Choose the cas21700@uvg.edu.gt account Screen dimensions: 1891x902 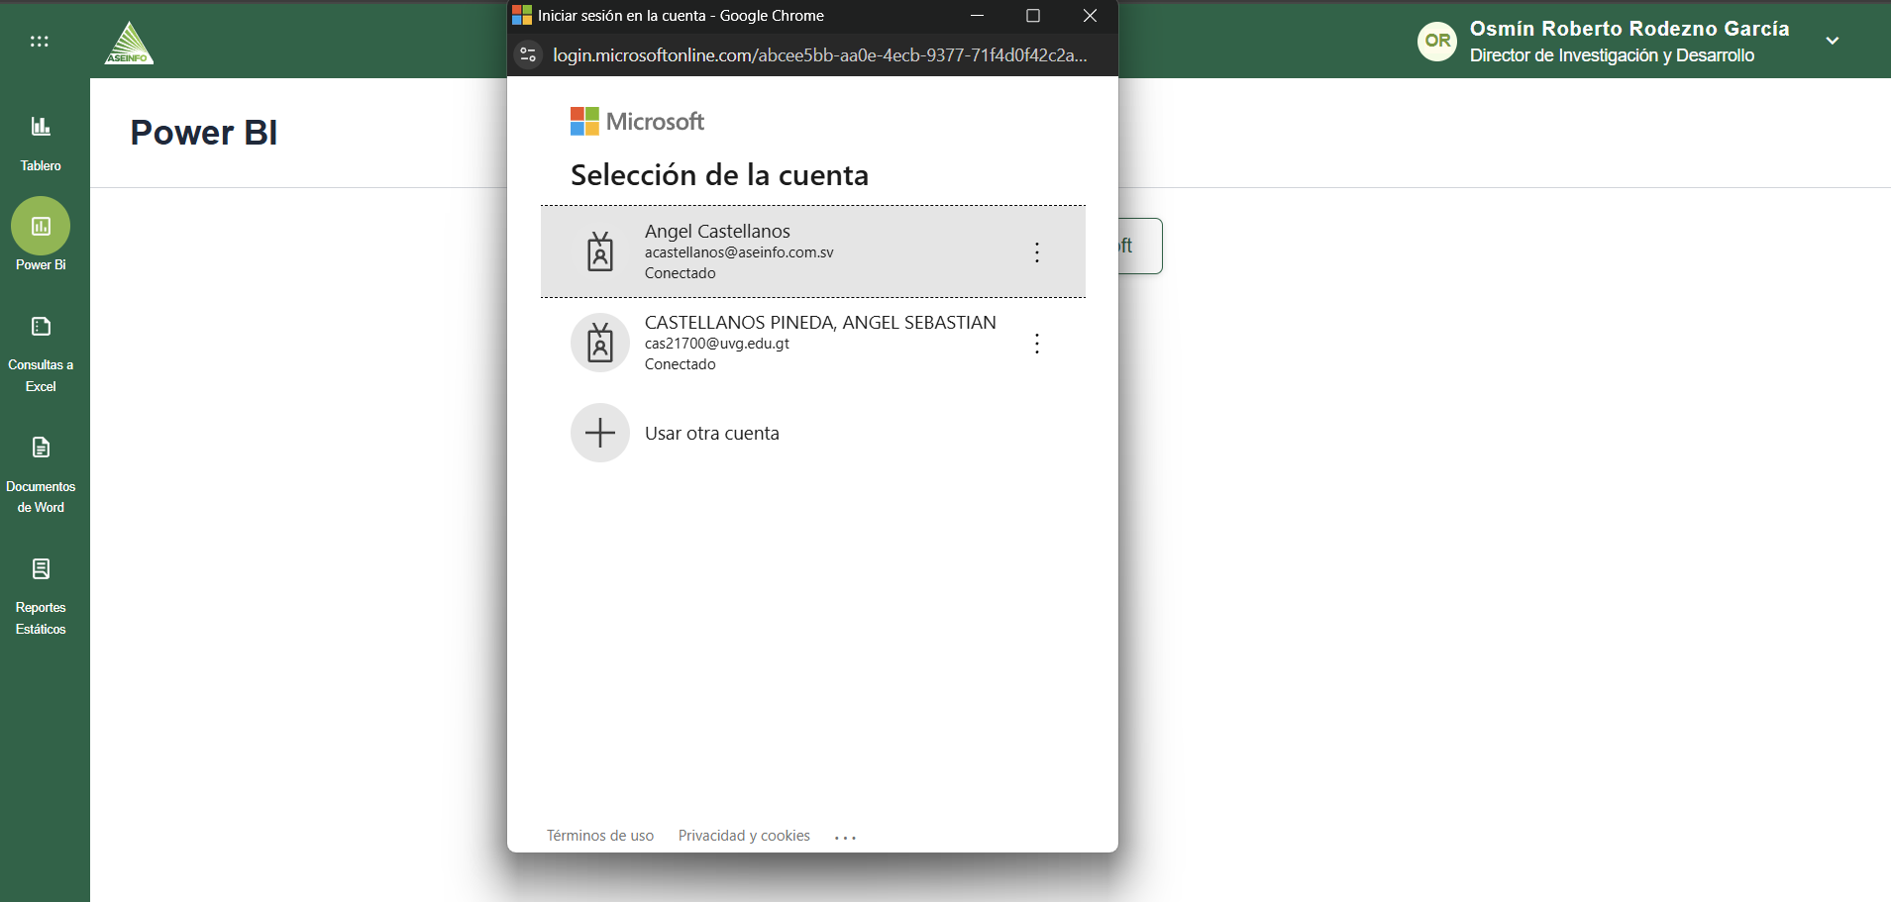click(x=813, y=343)
